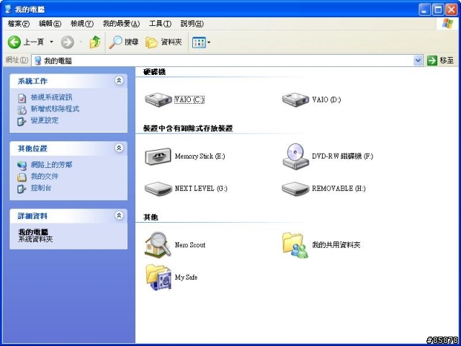Click the Control Panel icon in sidebar

(x=22, y=189)
